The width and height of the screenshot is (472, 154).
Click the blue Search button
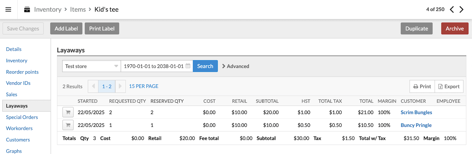point(205,66)
